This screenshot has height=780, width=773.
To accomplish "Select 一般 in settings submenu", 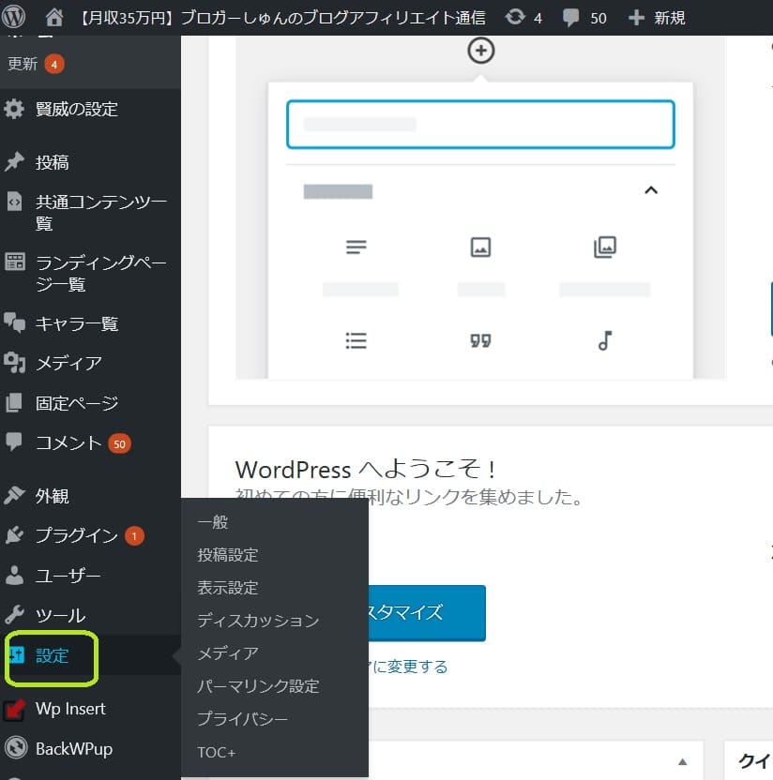I will pos(213,522).
